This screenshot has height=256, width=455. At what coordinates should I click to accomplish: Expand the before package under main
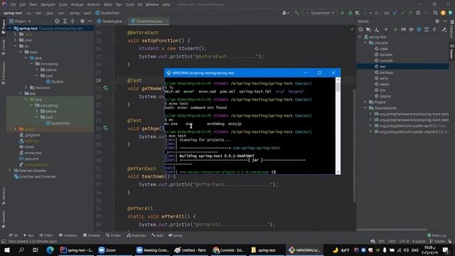(x=37, y=70)
